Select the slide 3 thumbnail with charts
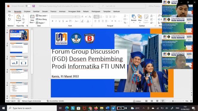The image size is (198, 111). click(19, 61)
